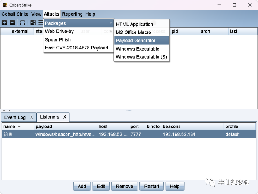258x194 pixels.
Task: Sort listeners by port column
Action: pyautogui.click(x=137, y=126)
